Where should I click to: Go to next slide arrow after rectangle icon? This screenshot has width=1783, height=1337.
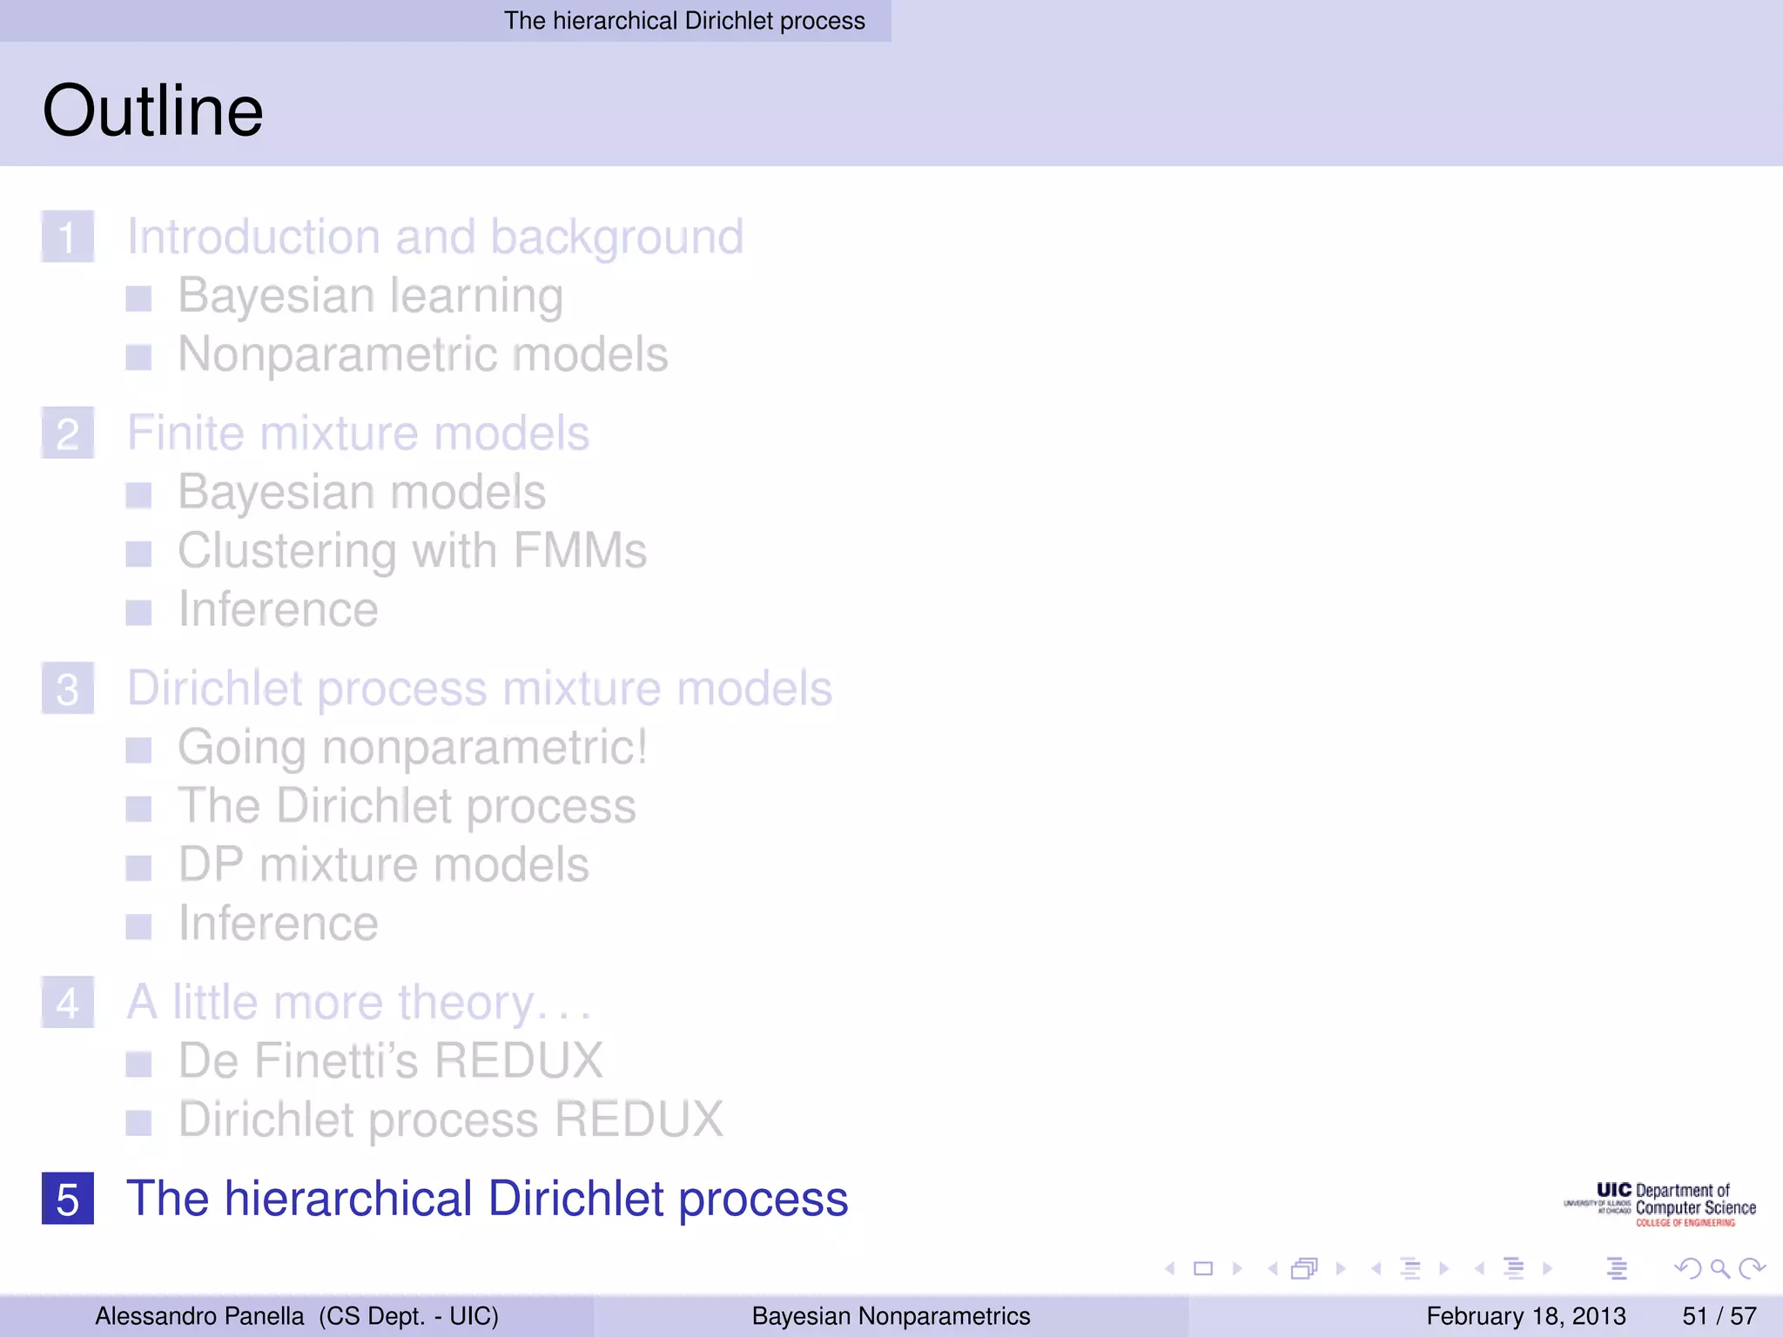click(1237, 1268)
